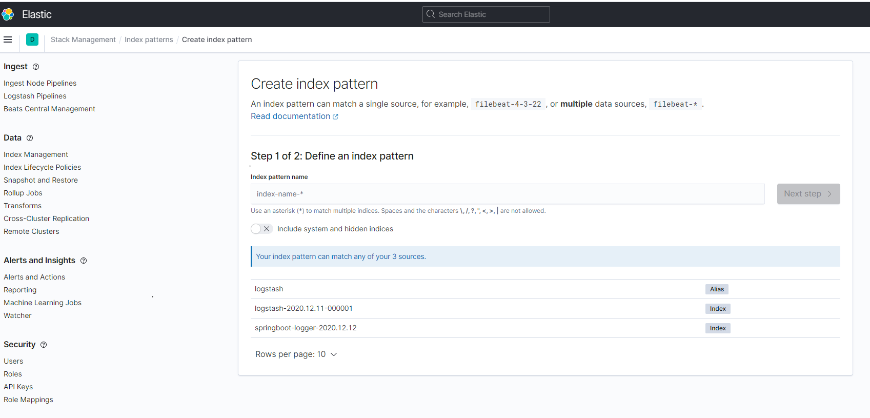Select springboot-logger-2020.12.12 index row

point(545,328)
